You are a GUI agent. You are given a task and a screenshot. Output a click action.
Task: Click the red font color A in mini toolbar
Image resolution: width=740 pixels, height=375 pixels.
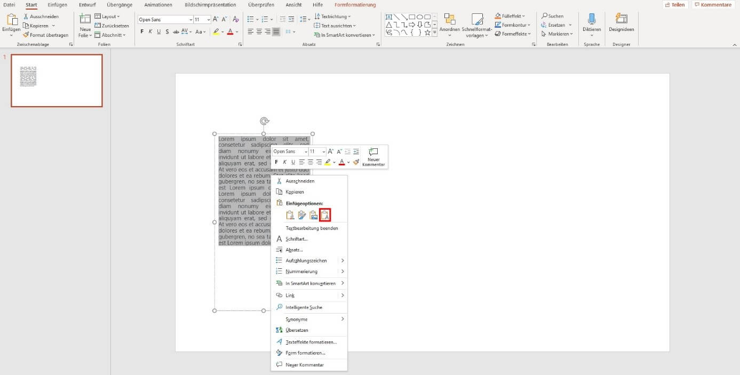pyautogui.click(x=342, y=162)
